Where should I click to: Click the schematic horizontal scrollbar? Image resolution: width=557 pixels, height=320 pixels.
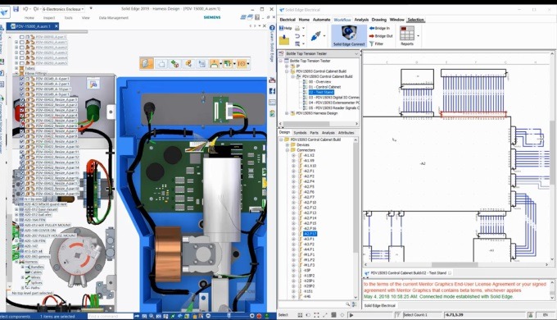click(455, 265)
